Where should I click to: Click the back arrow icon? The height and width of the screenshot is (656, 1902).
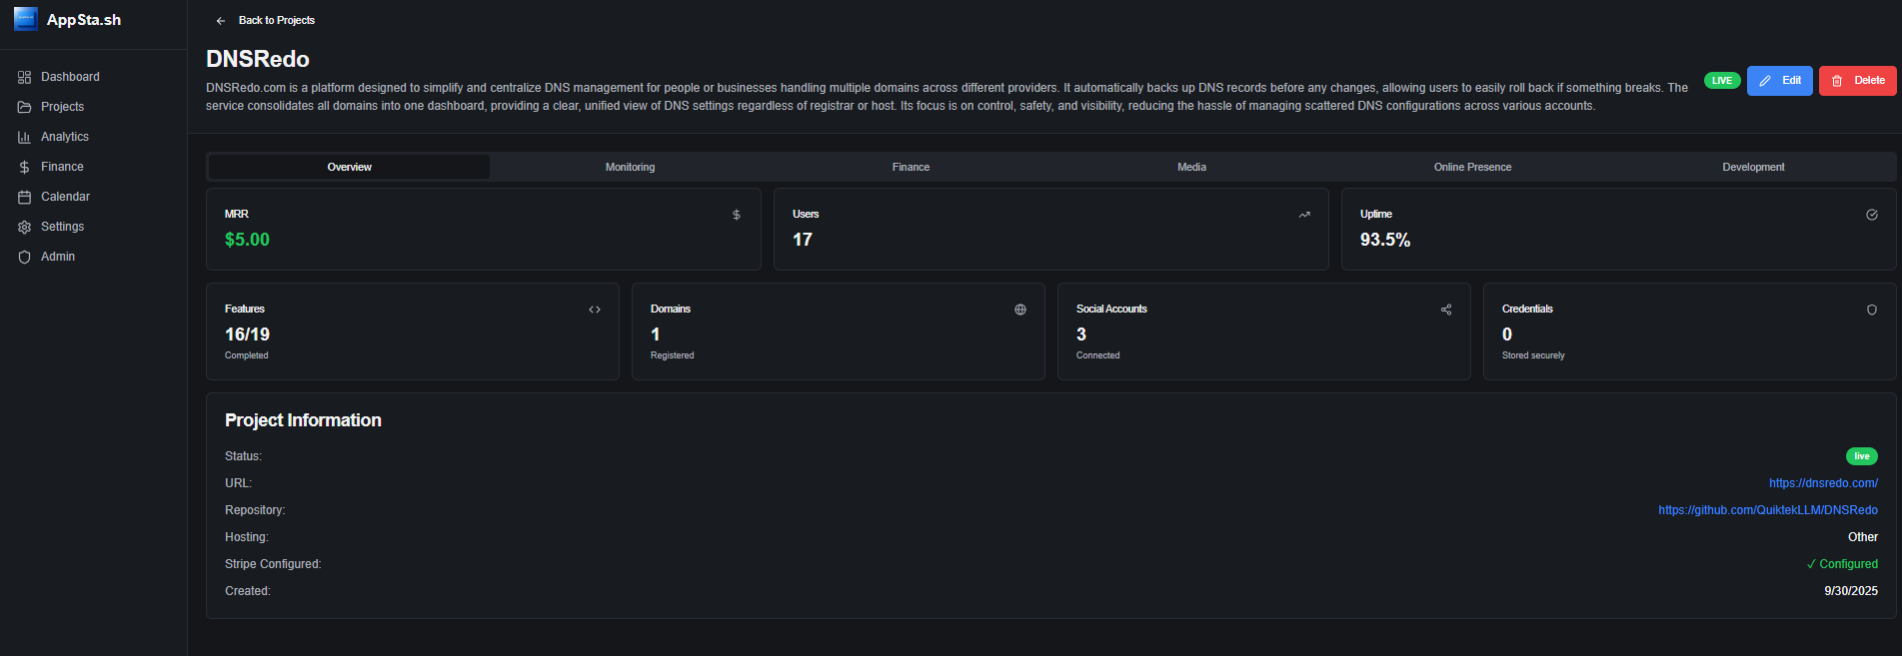pyautogui.click(x=221, y=20)
